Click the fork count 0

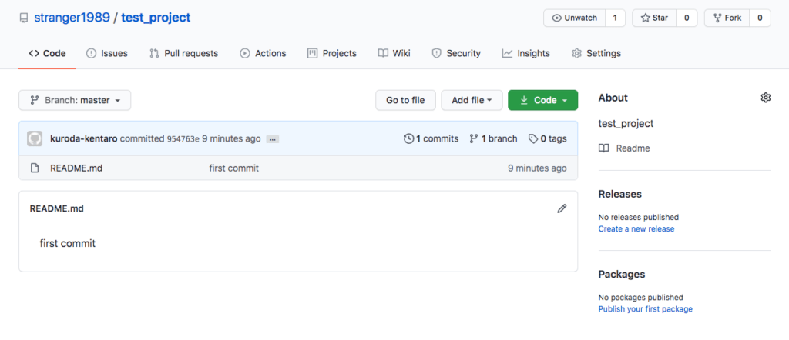(760, 18)
